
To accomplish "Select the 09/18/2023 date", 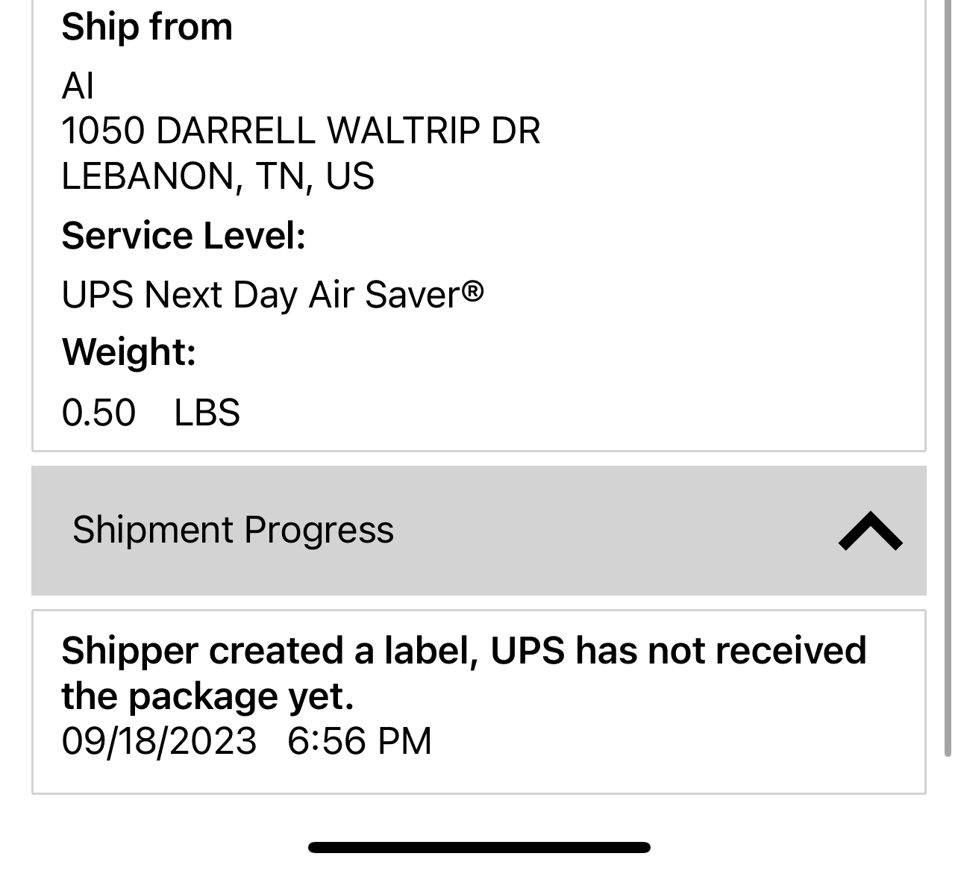I will click(159, 741).
